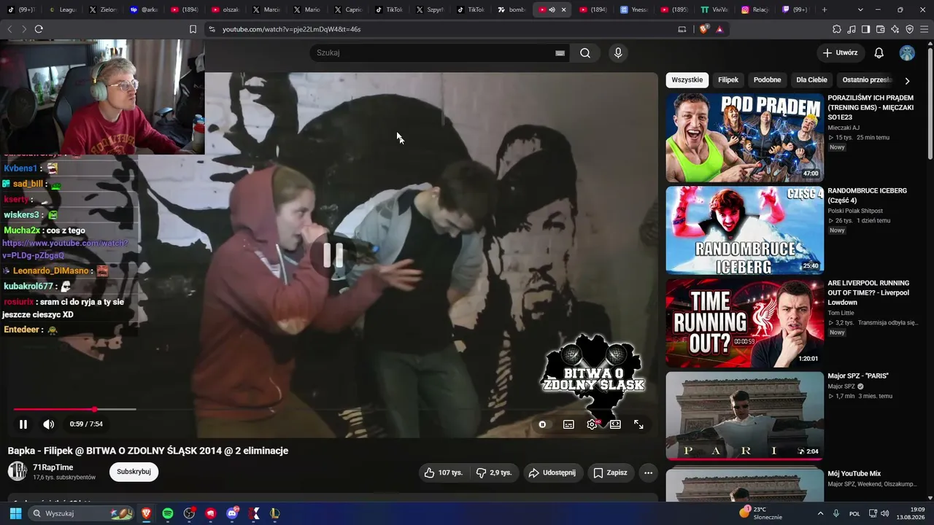Open the 71RapTime channel avatar
Image resolution: width=934 pixels, height=525 pixels.
click(18, 472)
